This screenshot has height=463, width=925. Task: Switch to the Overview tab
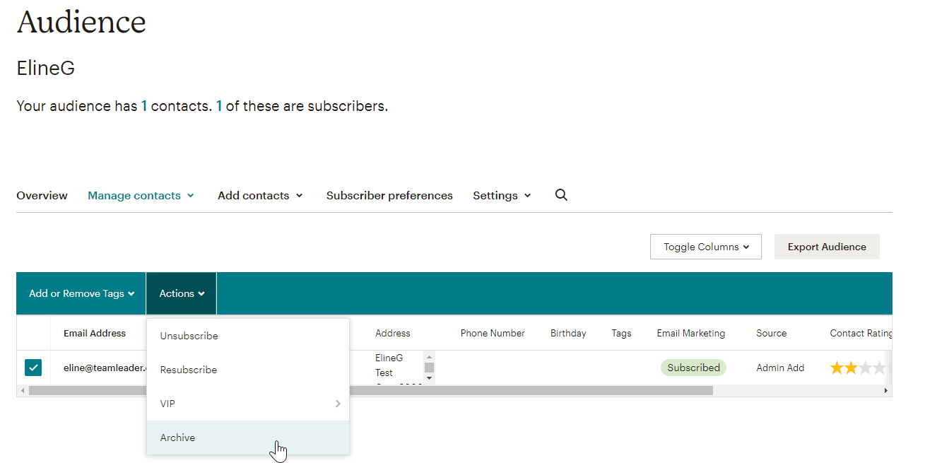pyautogui.click(x=42, y=195)
